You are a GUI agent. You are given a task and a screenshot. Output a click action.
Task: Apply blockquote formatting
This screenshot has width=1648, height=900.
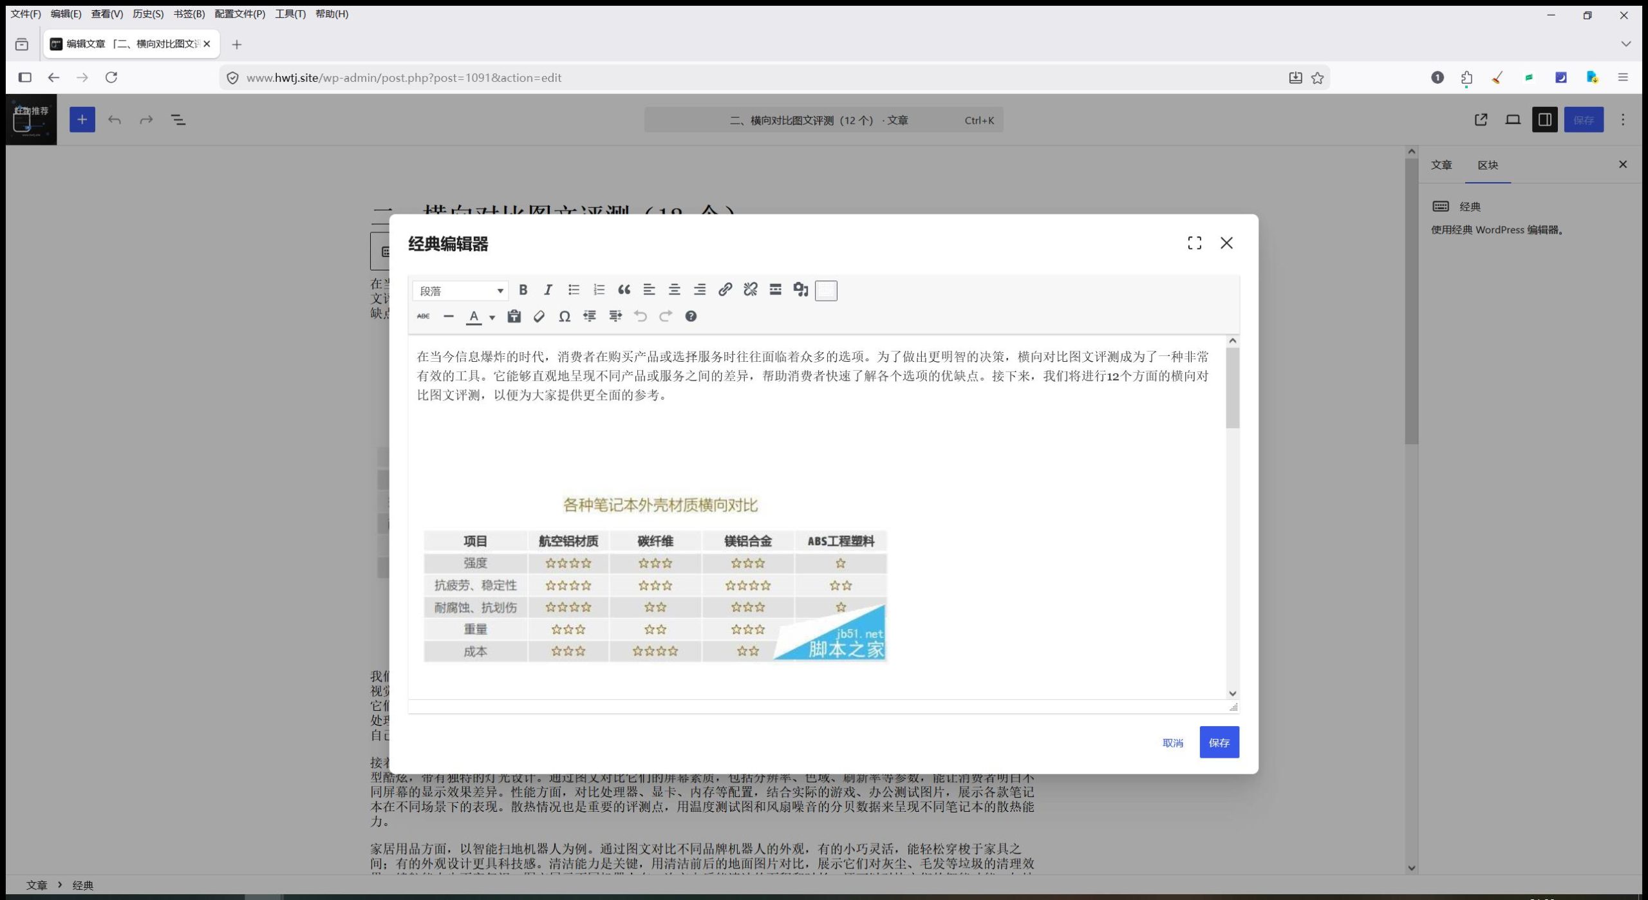[624, 290]
